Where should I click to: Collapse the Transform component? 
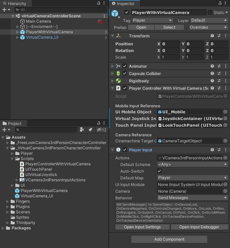tap(112, 36)
